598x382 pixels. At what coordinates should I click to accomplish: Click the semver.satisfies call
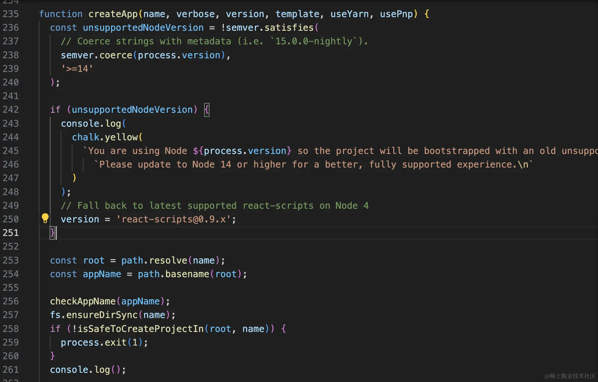pyautogui.click(x=269, y=28)
